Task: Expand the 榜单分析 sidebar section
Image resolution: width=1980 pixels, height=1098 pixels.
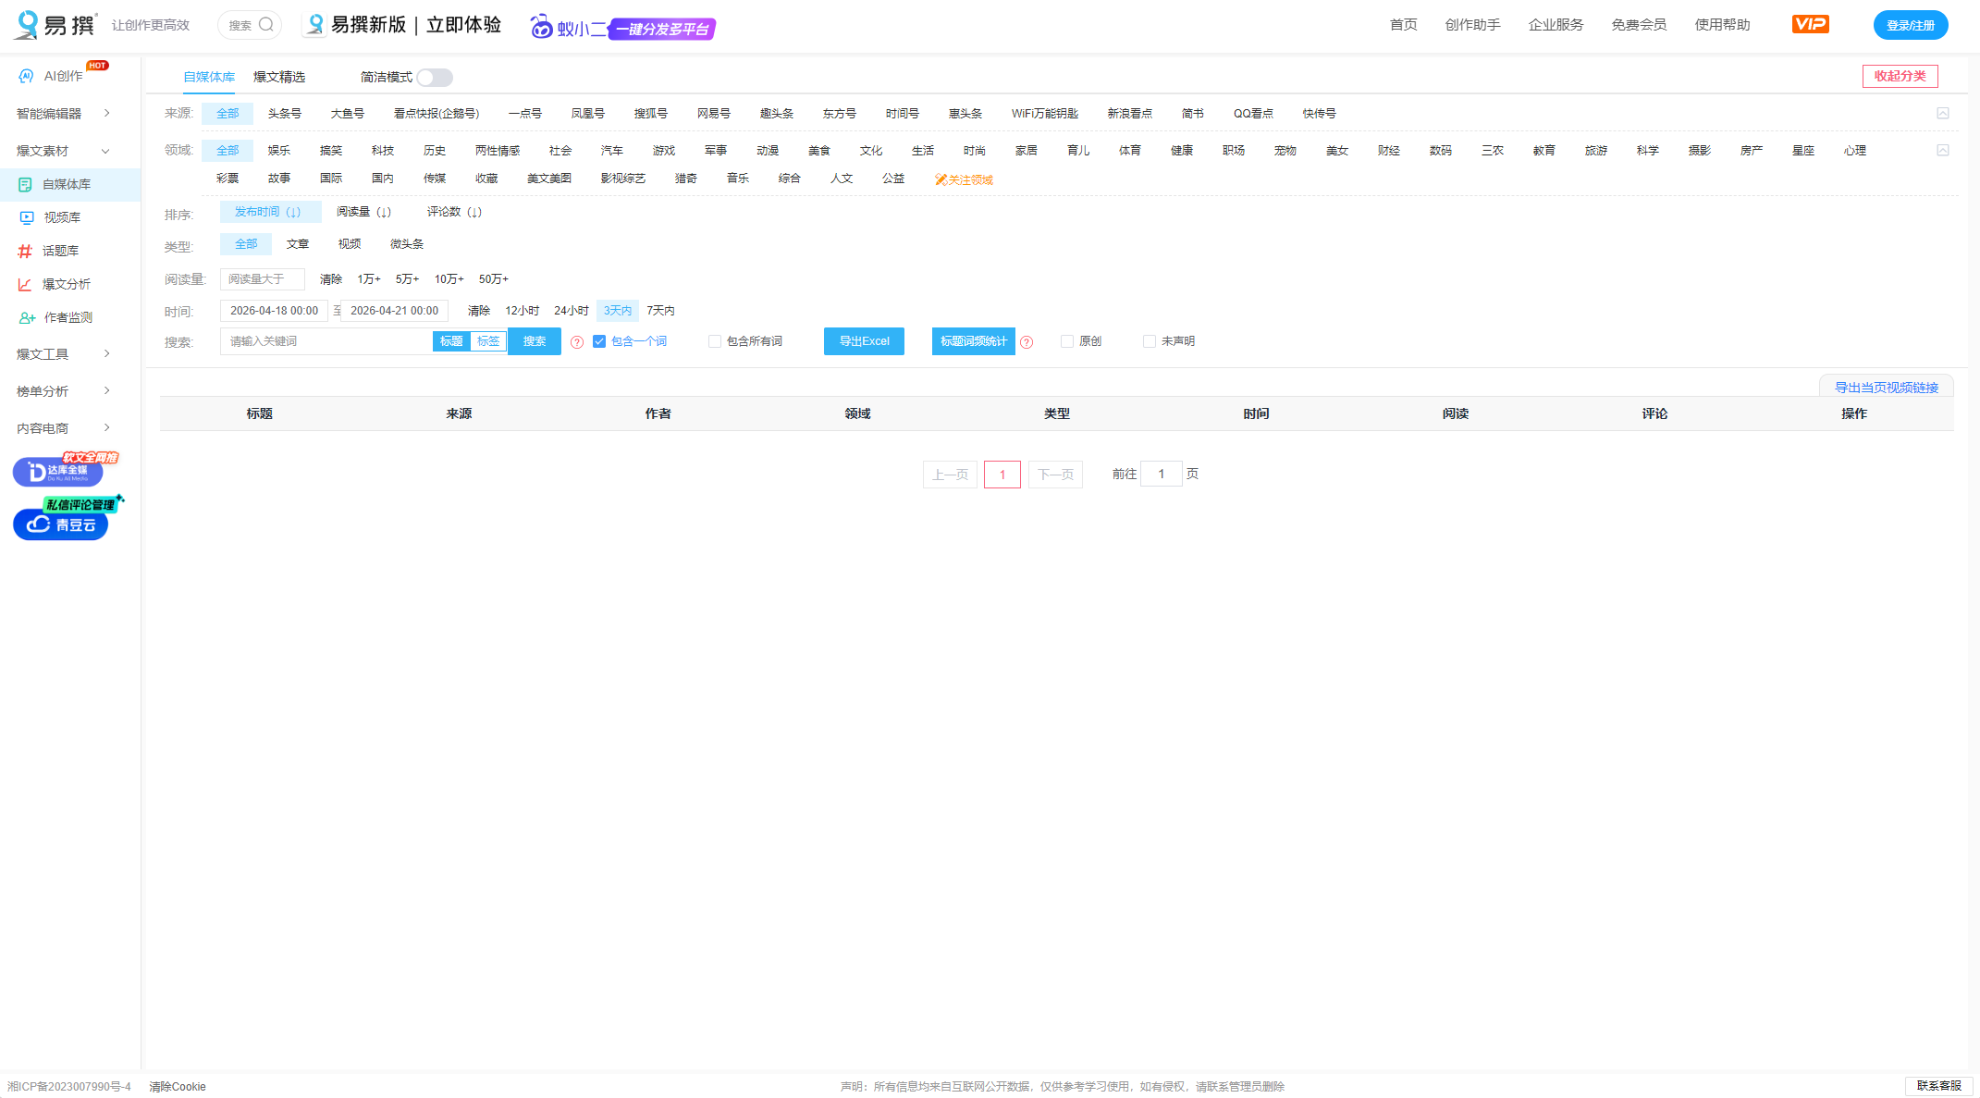Action: [x=41, y=390]
